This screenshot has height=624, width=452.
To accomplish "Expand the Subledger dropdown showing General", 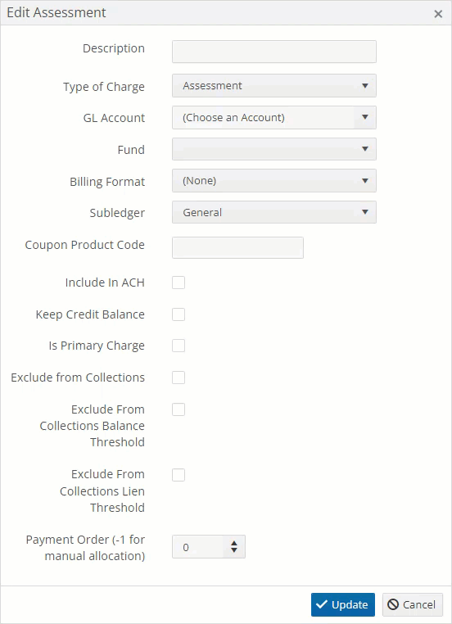I will point(274,212).
